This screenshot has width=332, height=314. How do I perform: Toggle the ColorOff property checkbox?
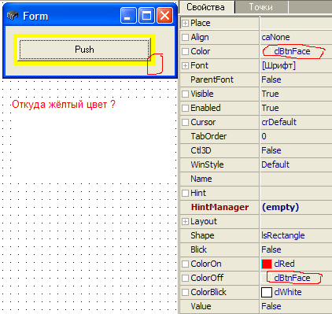coord(185,278)
